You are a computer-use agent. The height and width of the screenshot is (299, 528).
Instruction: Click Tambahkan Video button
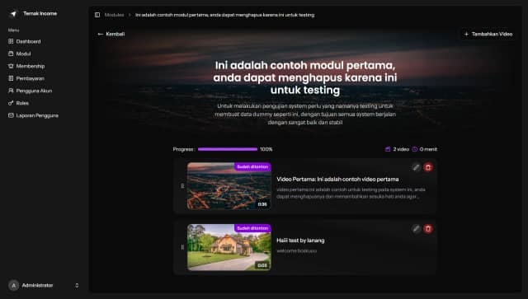(x=488, y=34)
